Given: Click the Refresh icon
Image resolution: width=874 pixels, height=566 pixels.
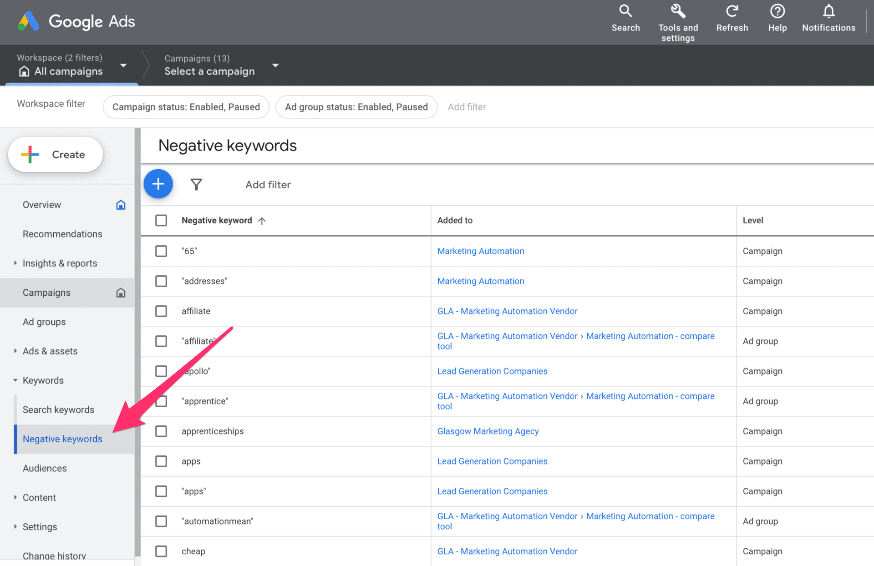Looking at the screenshot, I should tap(732, 11).
